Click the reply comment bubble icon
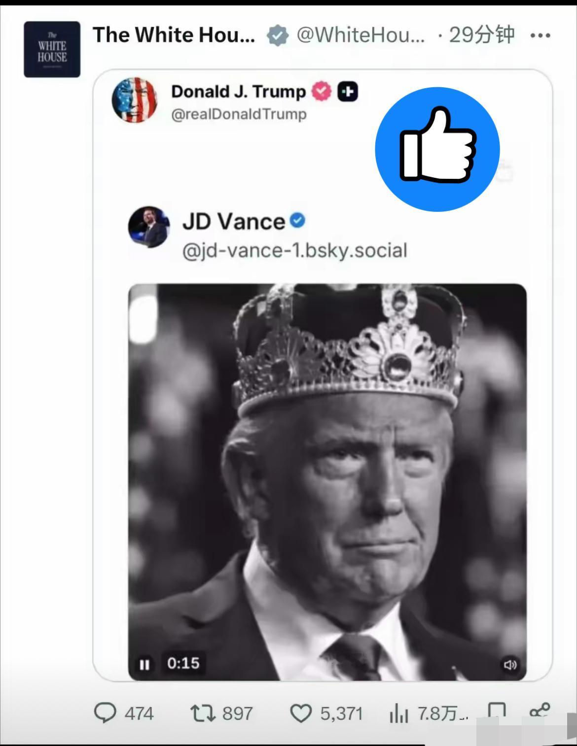 pos(105,712)
